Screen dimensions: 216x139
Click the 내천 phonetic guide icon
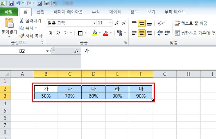[120, 33]
